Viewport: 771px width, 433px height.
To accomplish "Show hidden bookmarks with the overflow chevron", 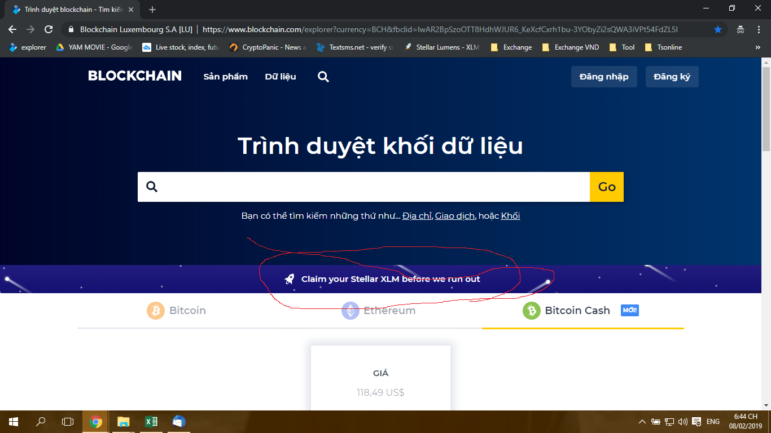I will (757, 47).
